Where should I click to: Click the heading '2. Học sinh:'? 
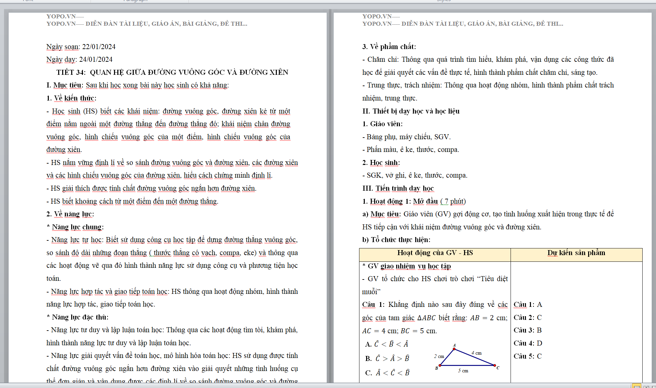(381, 163)
